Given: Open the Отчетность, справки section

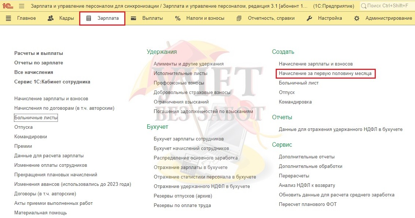Looking at the screenshot, I should point(271,18).
